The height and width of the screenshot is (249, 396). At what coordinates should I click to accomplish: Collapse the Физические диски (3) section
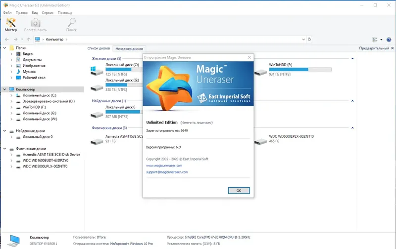[352, 128]
